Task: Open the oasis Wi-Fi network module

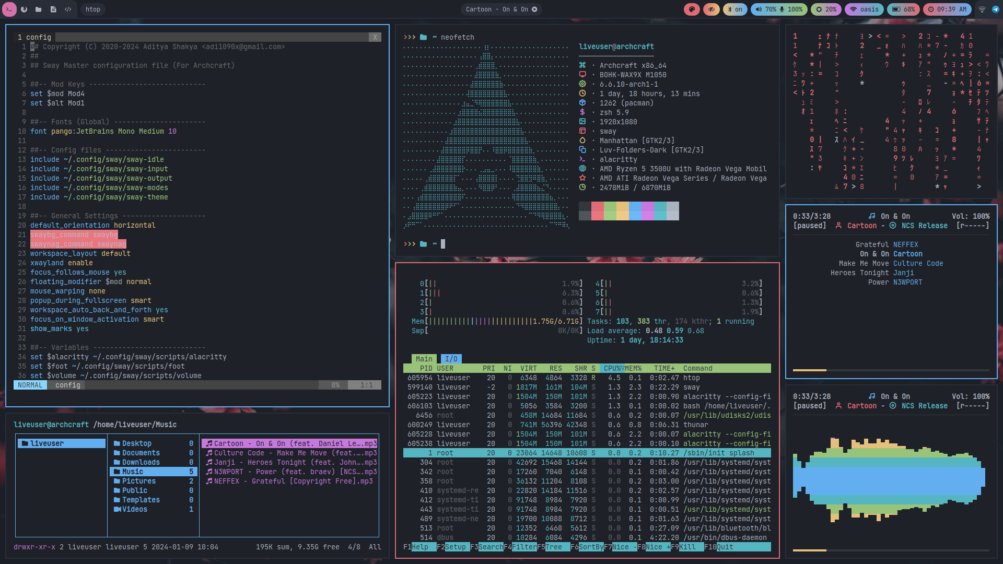Action: (x=864, y=9)
